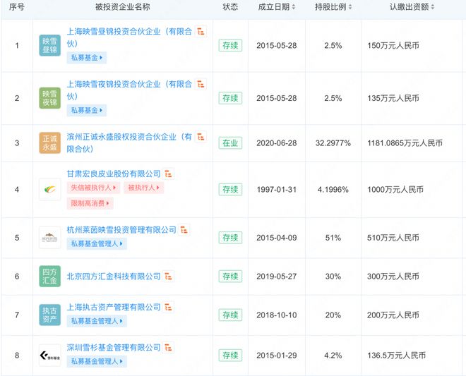Image resolution: width=466 pixels, height=376 pixels.
Task: Sort the table by 持股比例 column
Action: (332, 7)
